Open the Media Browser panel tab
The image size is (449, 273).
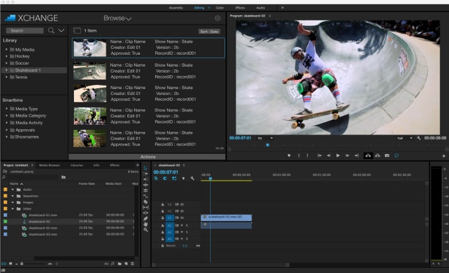point(50,166)
